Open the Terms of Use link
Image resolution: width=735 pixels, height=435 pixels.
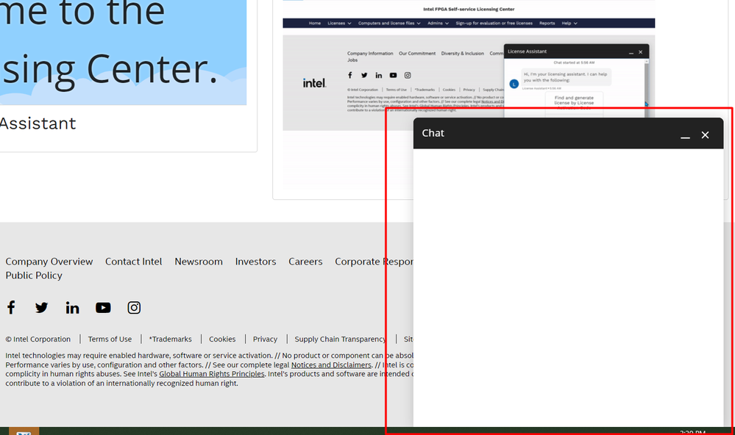point(110,339)
